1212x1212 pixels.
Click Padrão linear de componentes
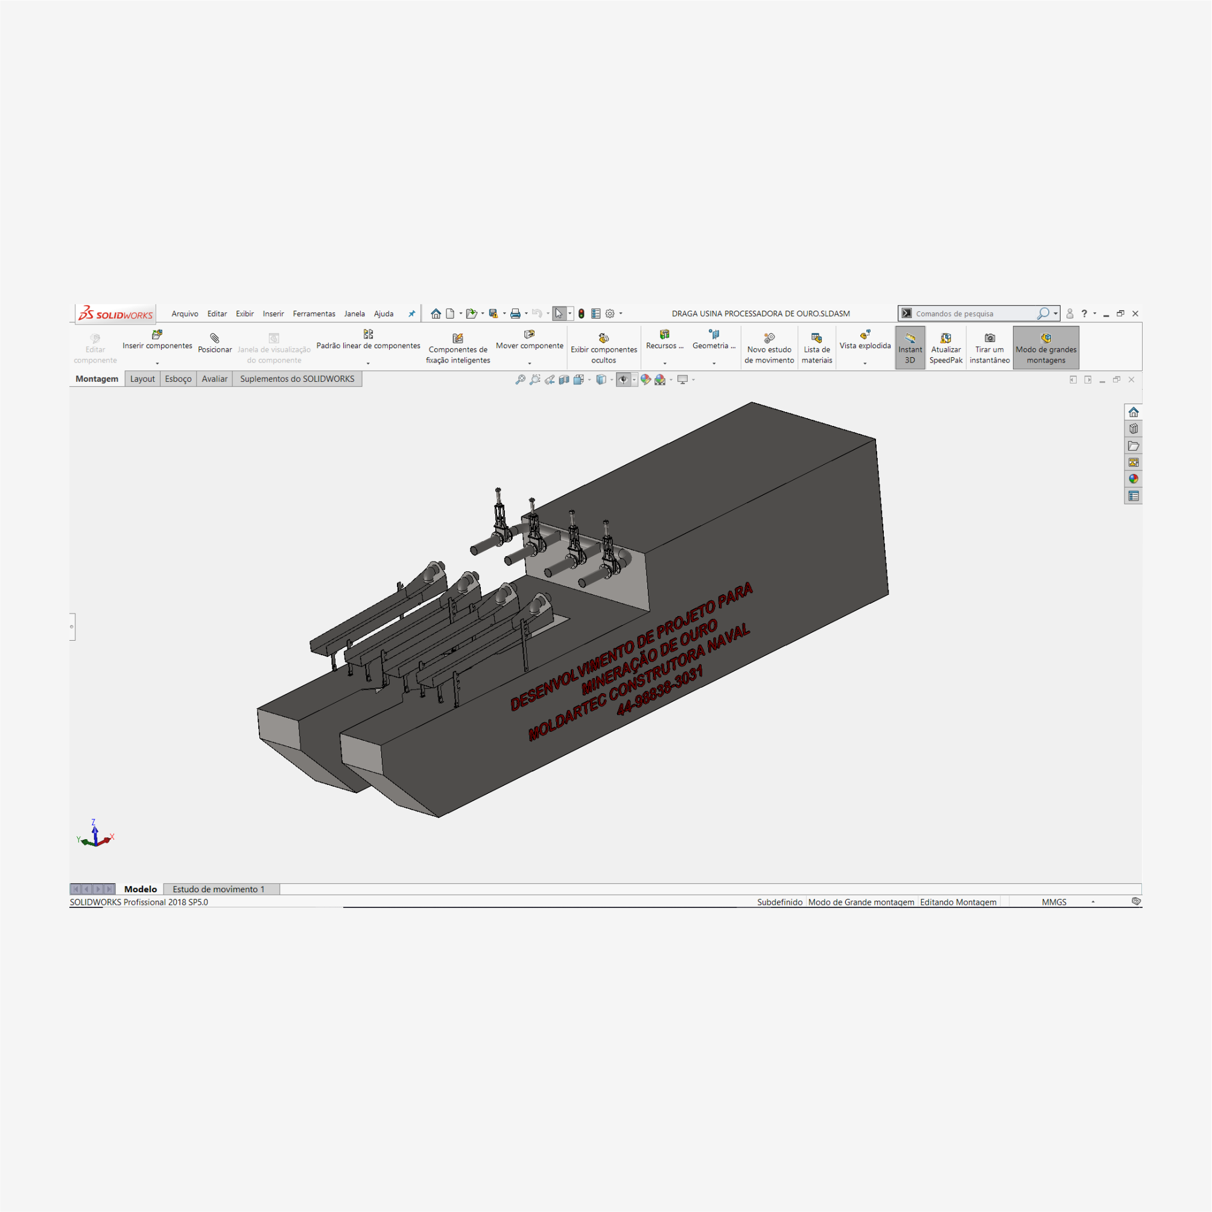point(368,340)
